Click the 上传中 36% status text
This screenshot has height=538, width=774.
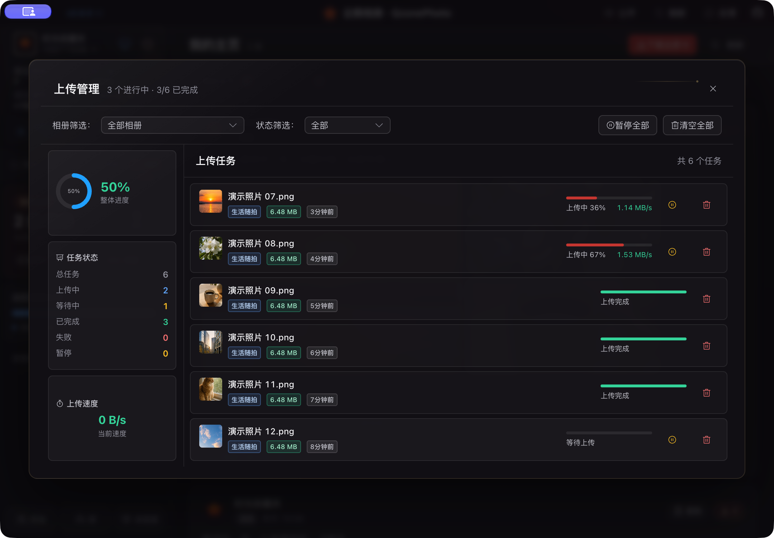(x=586, y=208)
